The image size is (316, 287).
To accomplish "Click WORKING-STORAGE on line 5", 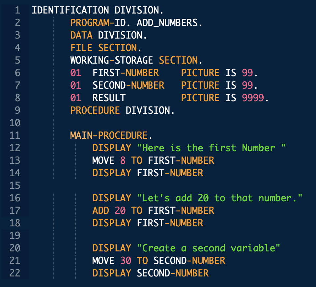I will (111, 60).
